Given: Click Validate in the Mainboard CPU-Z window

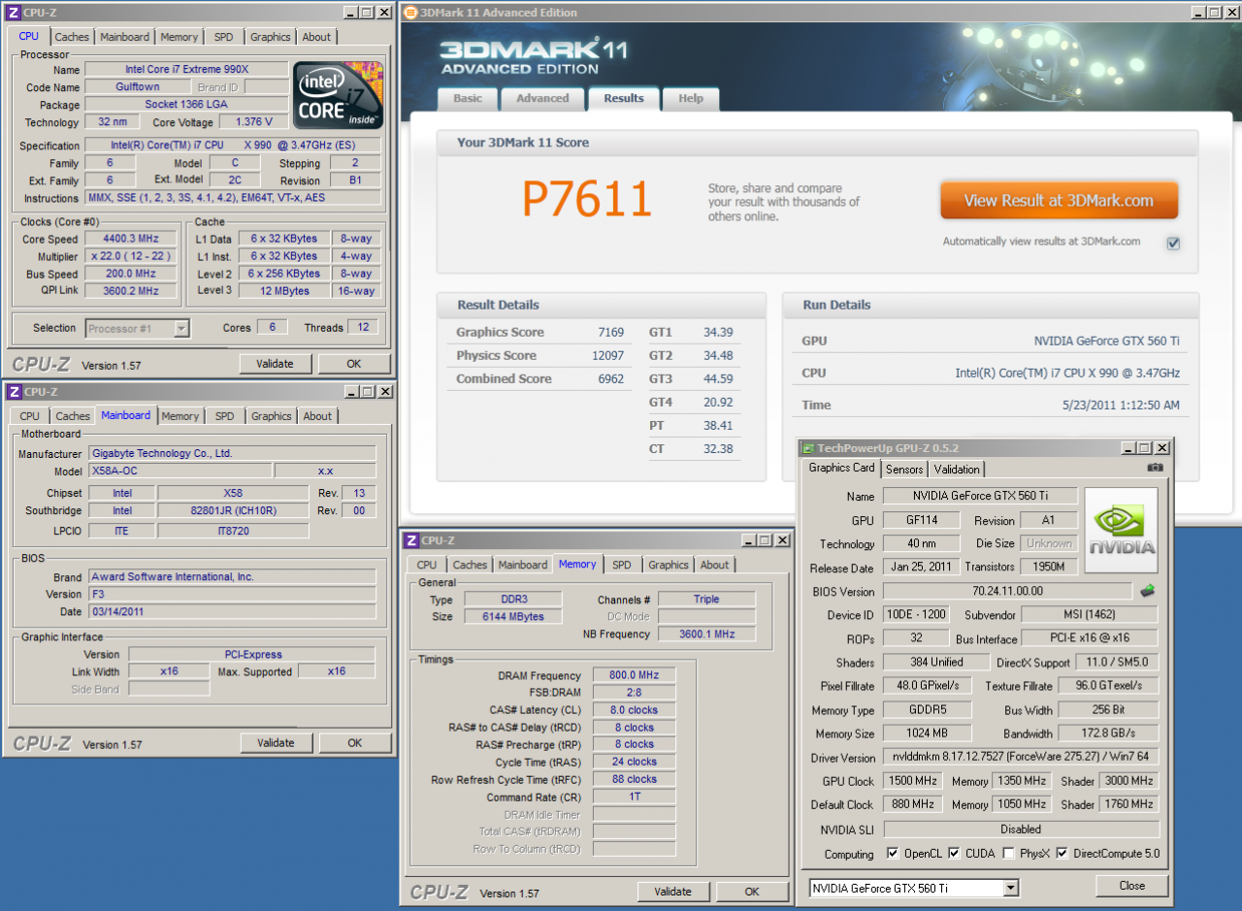Looking at the screenshot, I should (276, 743).
